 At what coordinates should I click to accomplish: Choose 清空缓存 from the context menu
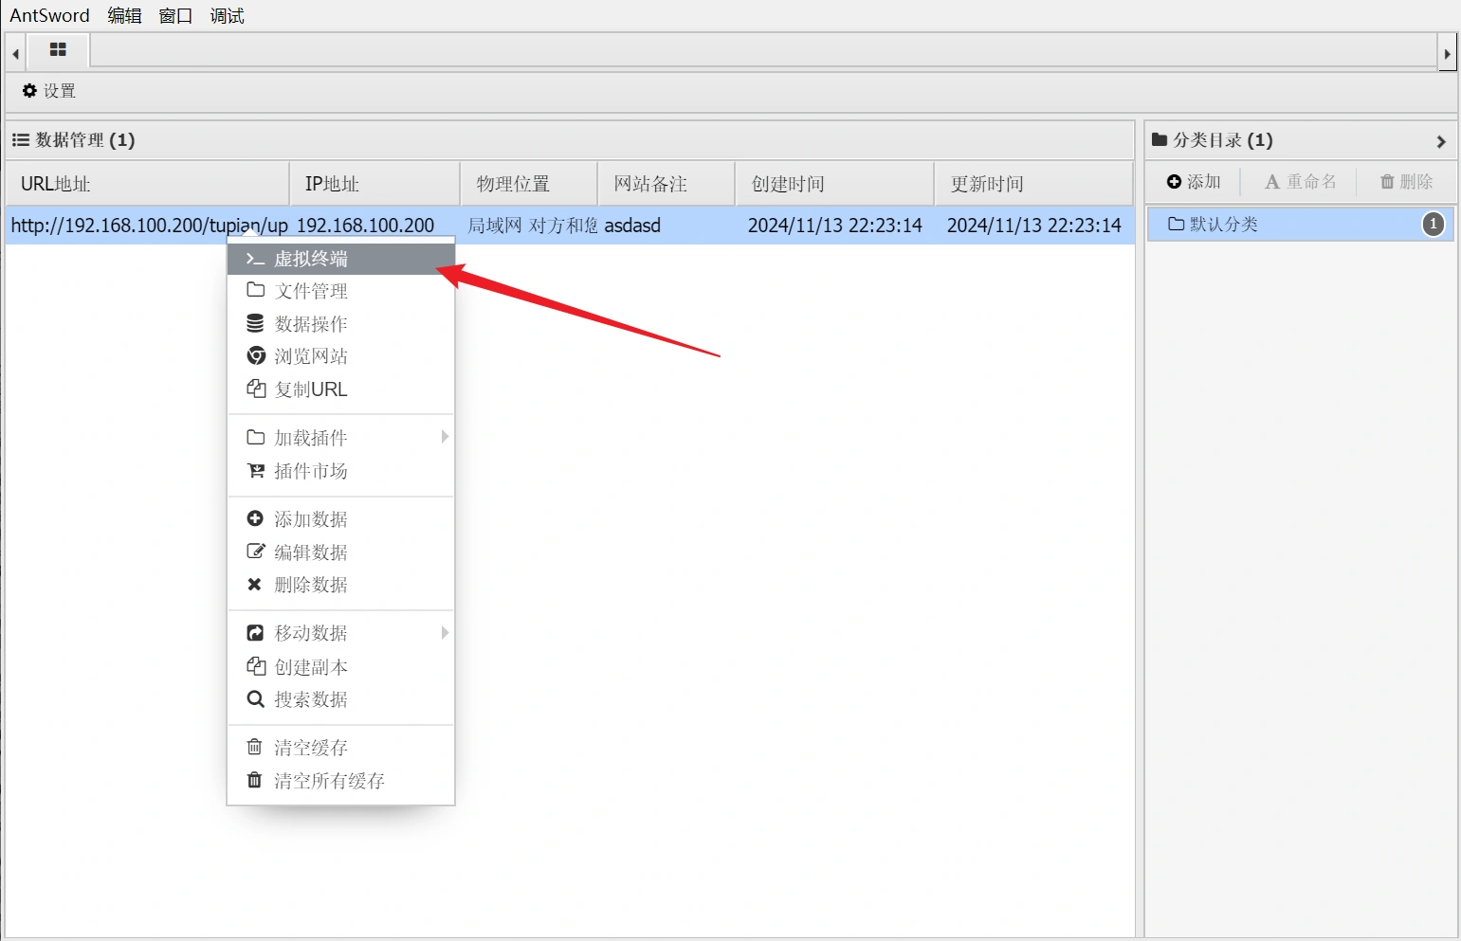tap(311, 748)
